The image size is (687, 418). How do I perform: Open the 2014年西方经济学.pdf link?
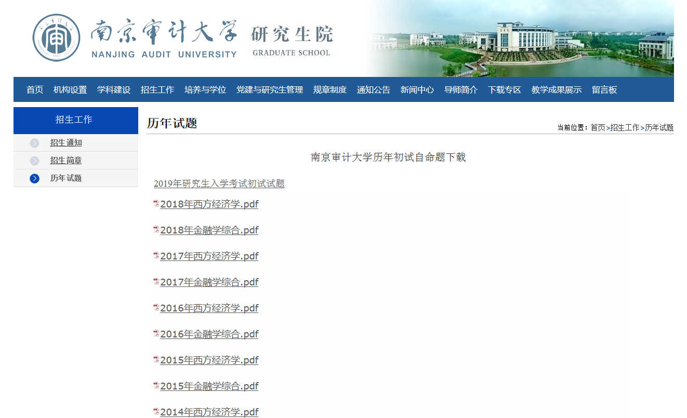coord(209,412)
